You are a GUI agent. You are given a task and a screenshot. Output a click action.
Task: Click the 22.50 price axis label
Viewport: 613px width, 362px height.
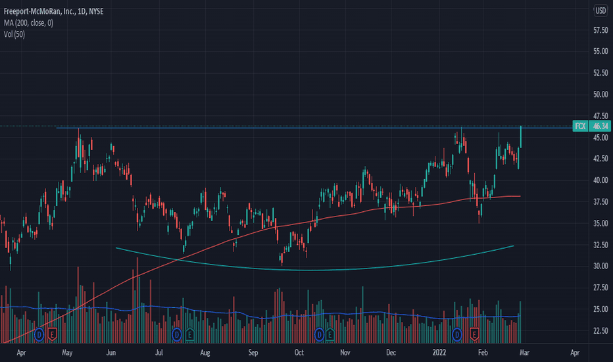(x=601, y=330)
